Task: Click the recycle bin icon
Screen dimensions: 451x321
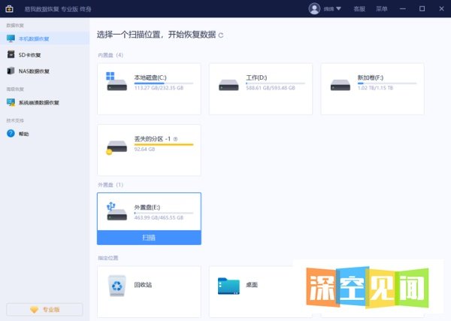Action: [x=117, y=286]
